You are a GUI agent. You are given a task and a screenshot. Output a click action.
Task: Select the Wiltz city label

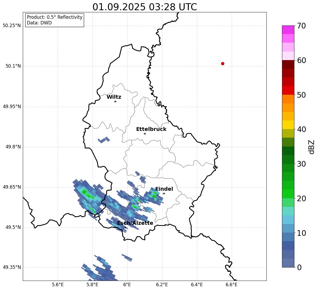click(x=114, y=97)
